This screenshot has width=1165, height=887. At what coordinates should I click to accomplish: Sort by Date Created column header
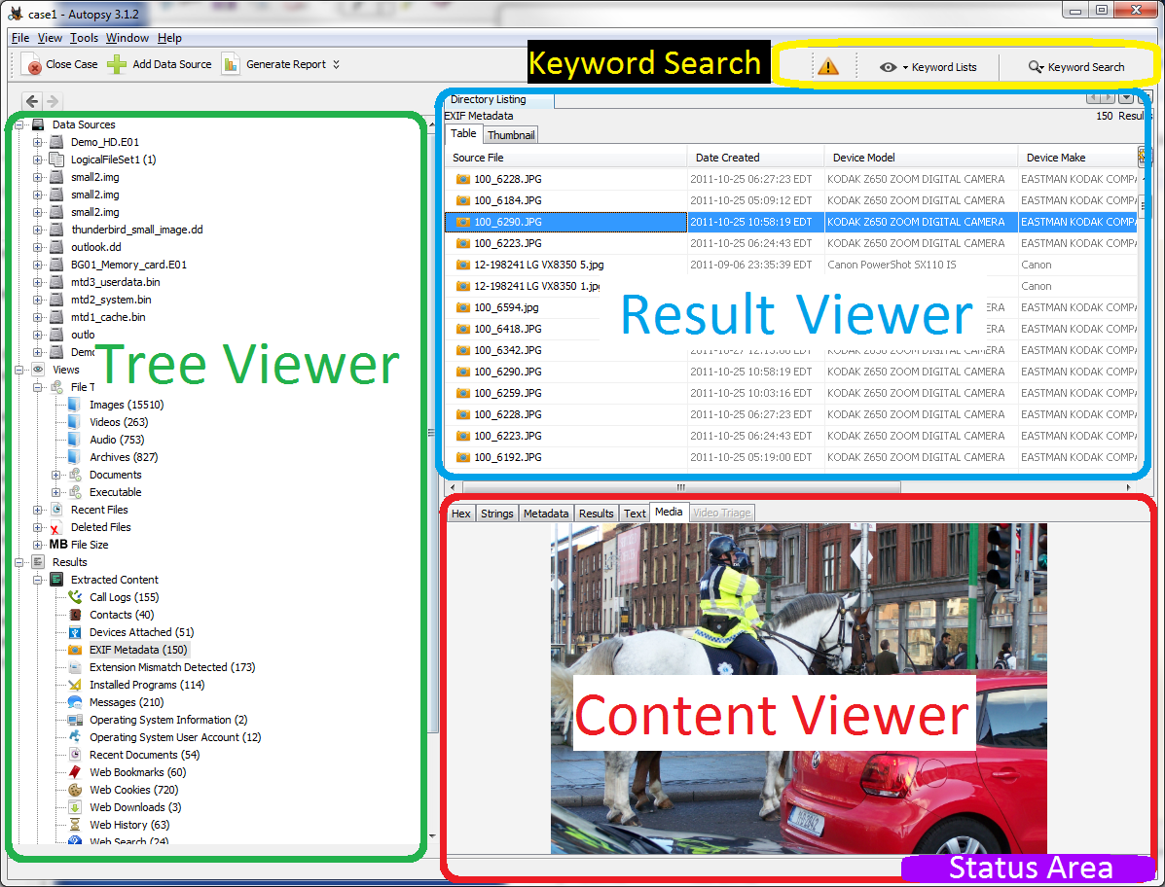coord(755,158)
